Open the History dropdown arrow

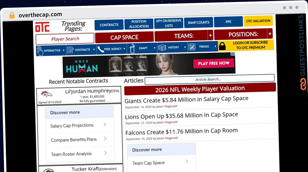(185, 47)
